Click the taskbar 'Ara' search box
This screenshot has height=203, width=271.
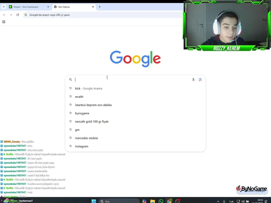[119, 201]
